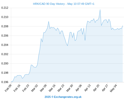The width and height of the screenshot is (126, 101).
Task: Click the Feb 09 x-axis label
Action: [8, 88]
